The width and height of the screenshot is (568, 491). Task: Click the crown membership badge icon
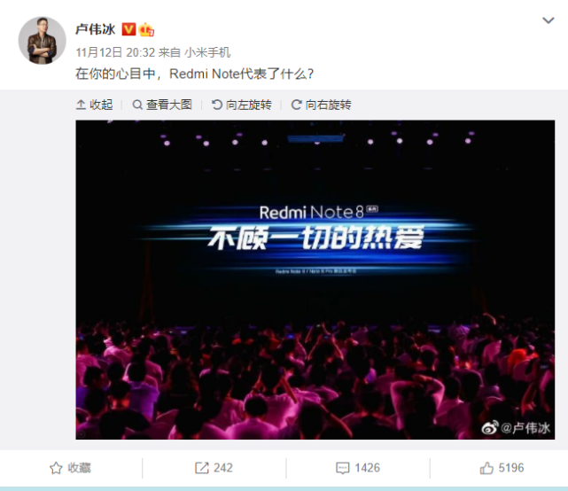[x=146, y=29]
